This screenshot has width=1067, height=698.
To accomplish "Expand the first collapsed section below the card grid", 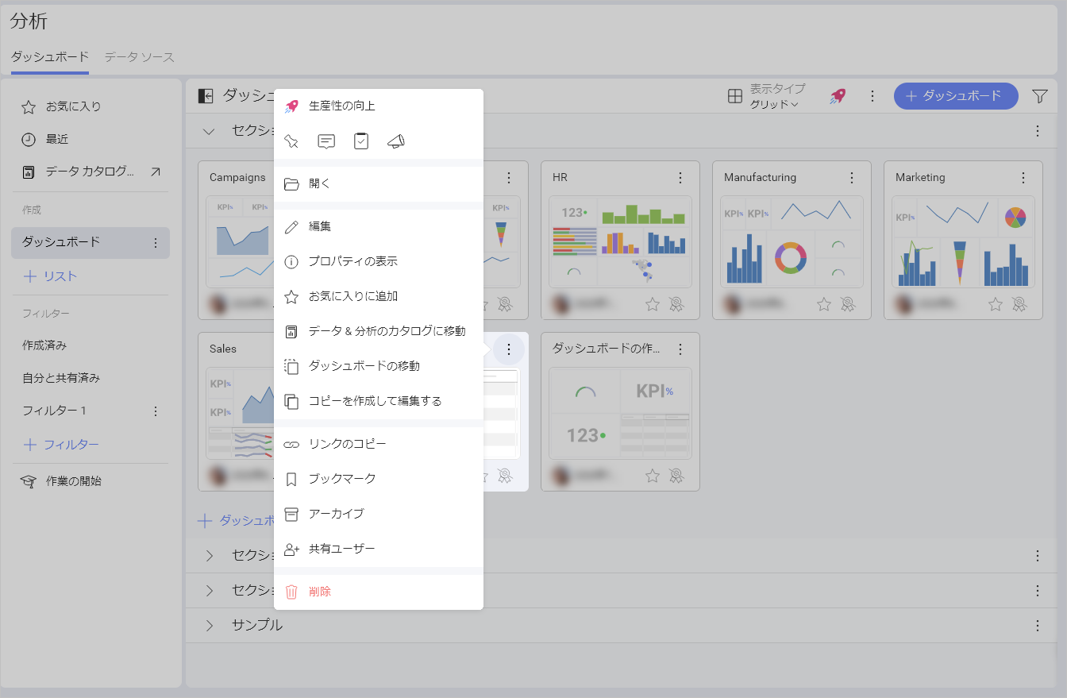I will [x=210, y=556].
